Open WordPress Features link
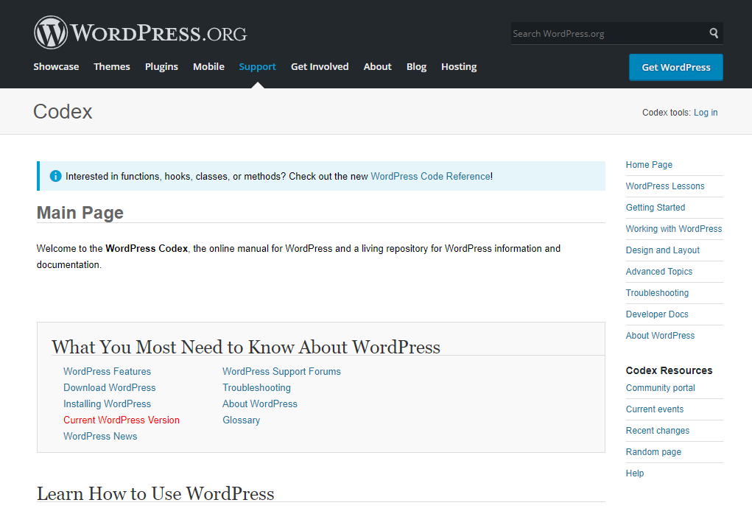 [107, 372]
